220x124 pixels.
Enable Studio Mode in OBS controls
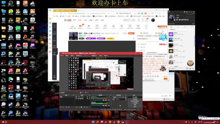click(135, 103)
